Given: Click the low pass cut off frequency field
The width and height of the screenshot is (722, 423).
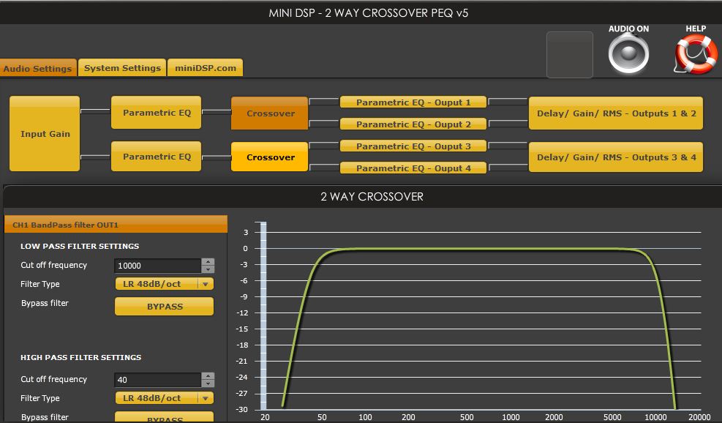Looking at the screenshot, I should 157,266.
